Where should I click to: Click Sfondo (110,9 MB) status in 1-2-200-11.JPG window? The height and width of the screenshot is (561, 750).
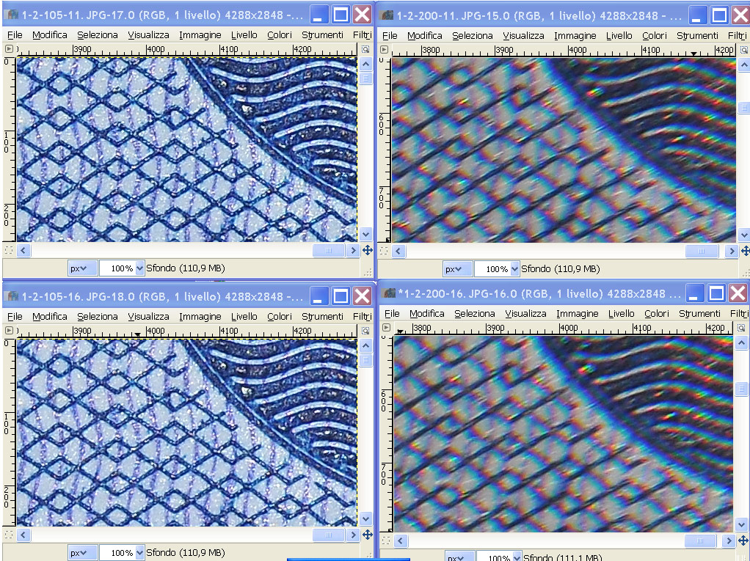tap(561, 268)
